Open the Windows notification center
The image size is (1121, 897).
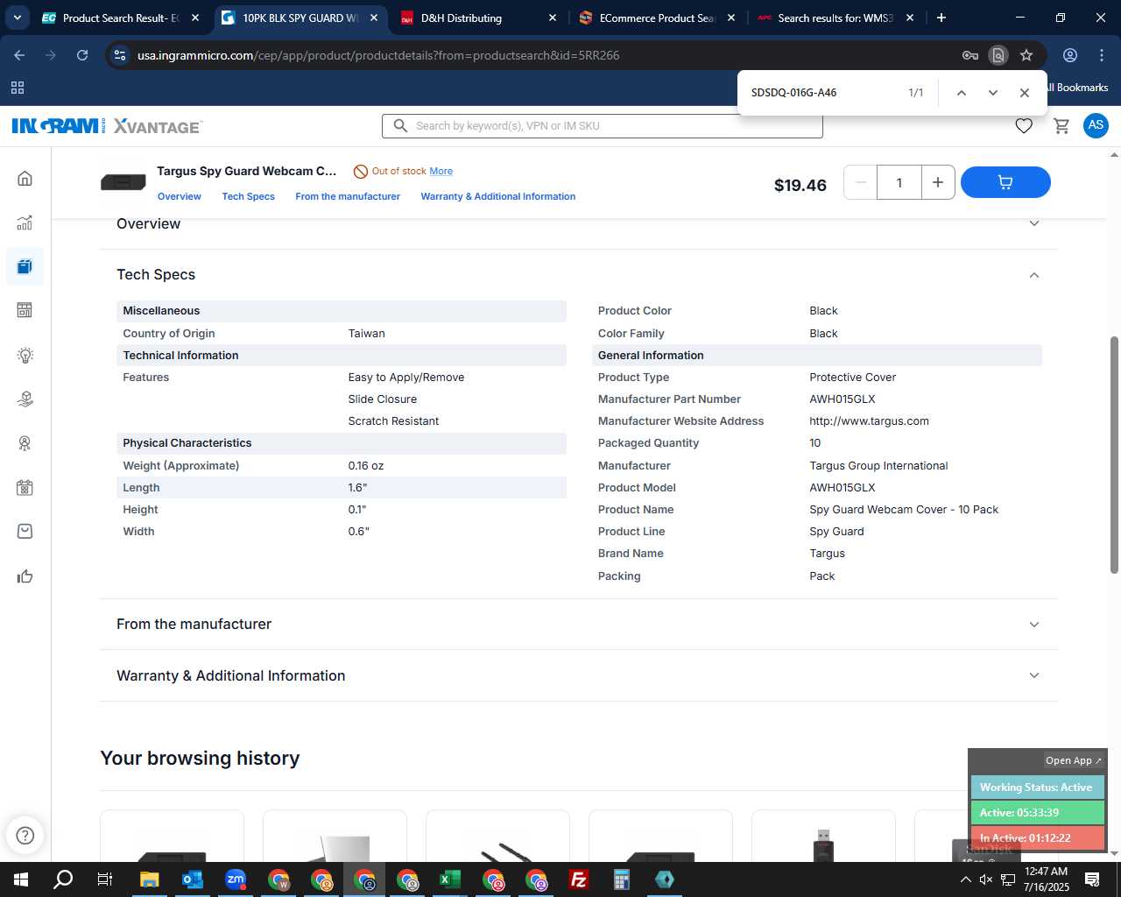point(1092,879)
